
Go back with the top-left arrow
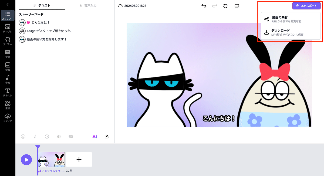coord(8,4)
